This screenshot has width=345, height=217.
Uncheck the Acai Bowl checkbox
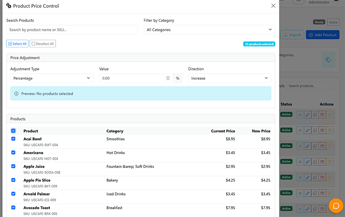pyautogui.click(x=13, y=139)
